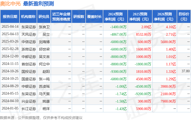Click the date cell 2024-10-26
191x120 pixels.
(10, 71)
